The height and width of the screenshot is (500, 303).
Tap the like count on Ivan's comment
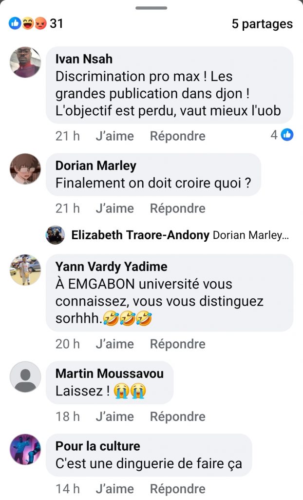282,135
